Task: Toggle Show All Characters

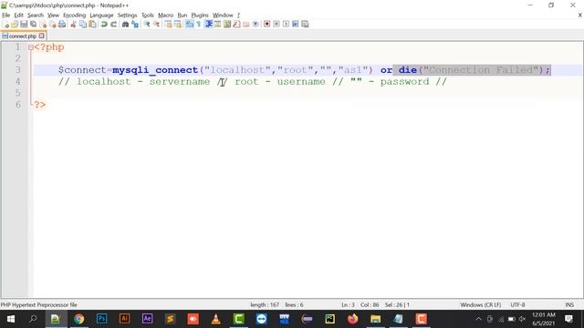Action: point(199,25)
